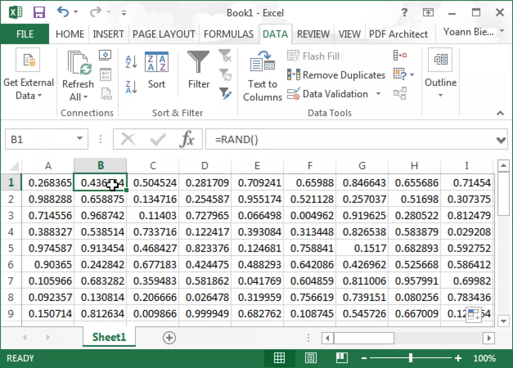This screenshot has width=513, height=368.
Task: Click the Insert Function fx icon
Action: [x=187, y=139]
